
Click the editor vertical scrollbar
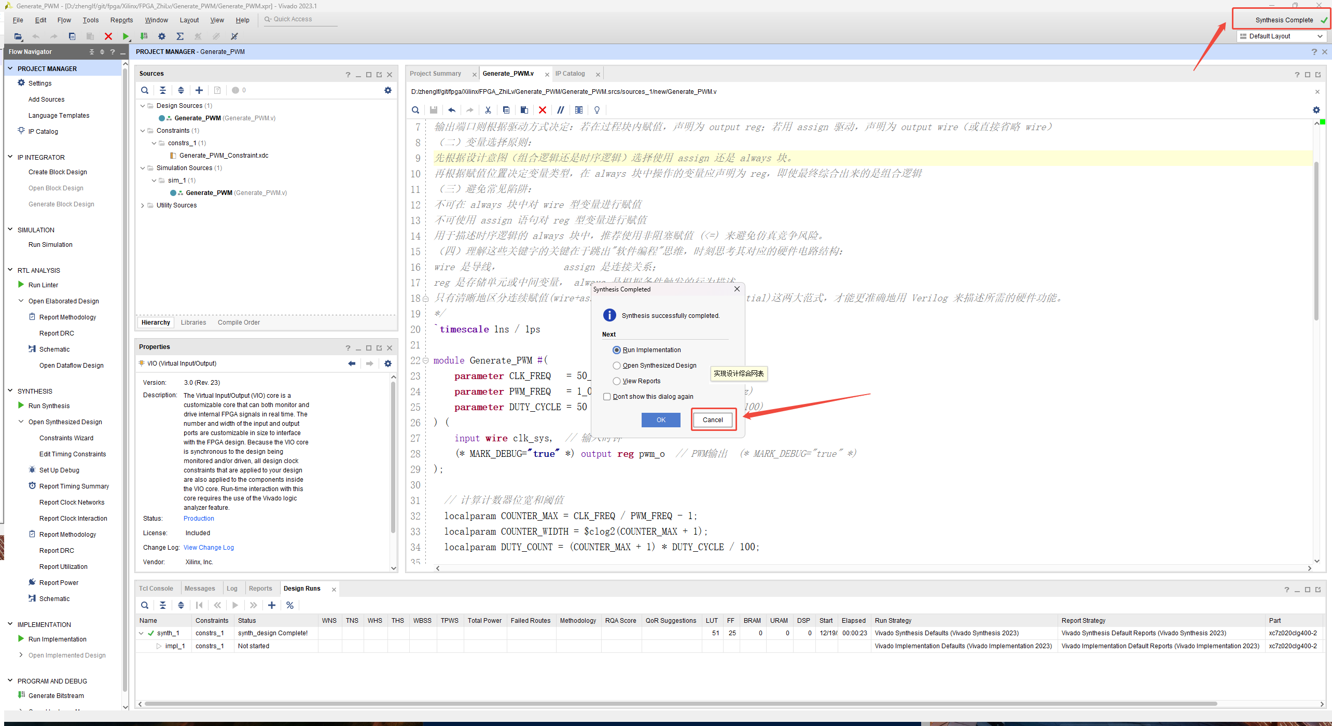(x=1316, y=241)
